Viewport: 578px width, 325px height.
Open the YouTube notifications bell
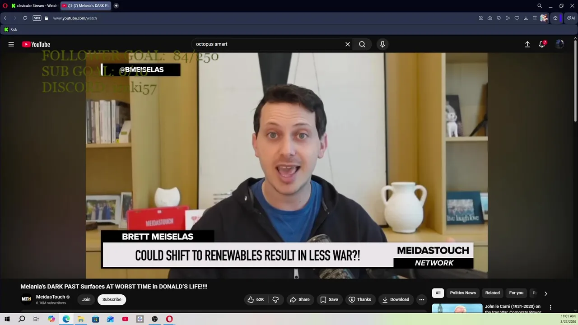click(x=542, y=44)
